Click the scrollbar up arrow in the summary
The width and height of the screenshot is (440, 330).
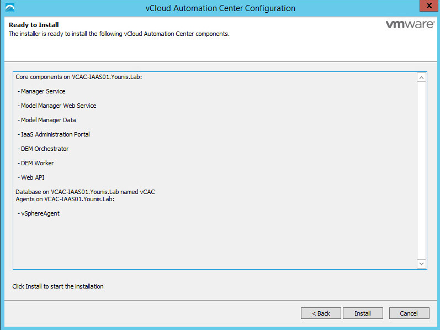click(421, 78)
